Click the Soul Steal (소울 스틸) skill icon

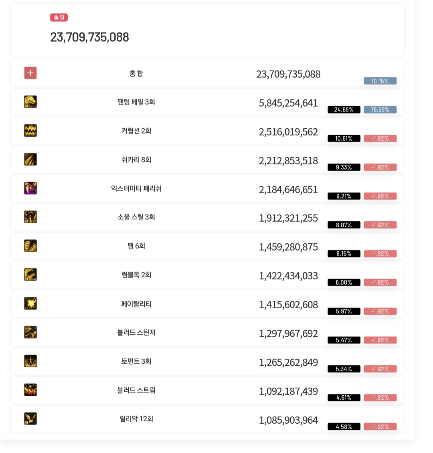[30, 217]
